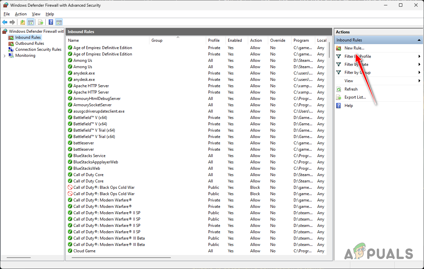Collapse the Inbound Rules section in Actions pane

point(419,40)
